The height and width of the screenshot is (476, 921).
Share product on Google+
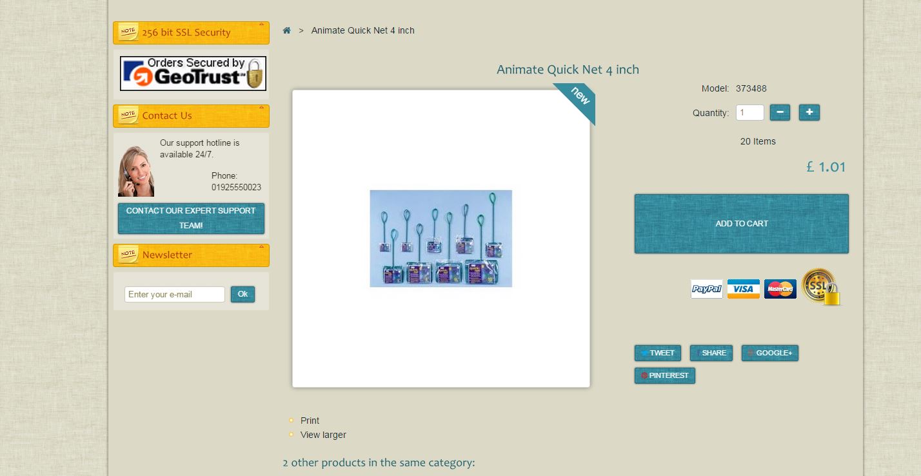tap(770, 353)
